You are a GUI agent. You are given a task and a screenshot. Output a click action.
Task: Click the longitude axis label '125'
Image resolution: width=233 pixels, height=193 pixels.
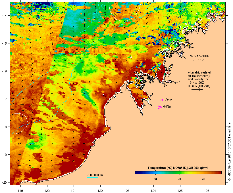coord(180,191)
